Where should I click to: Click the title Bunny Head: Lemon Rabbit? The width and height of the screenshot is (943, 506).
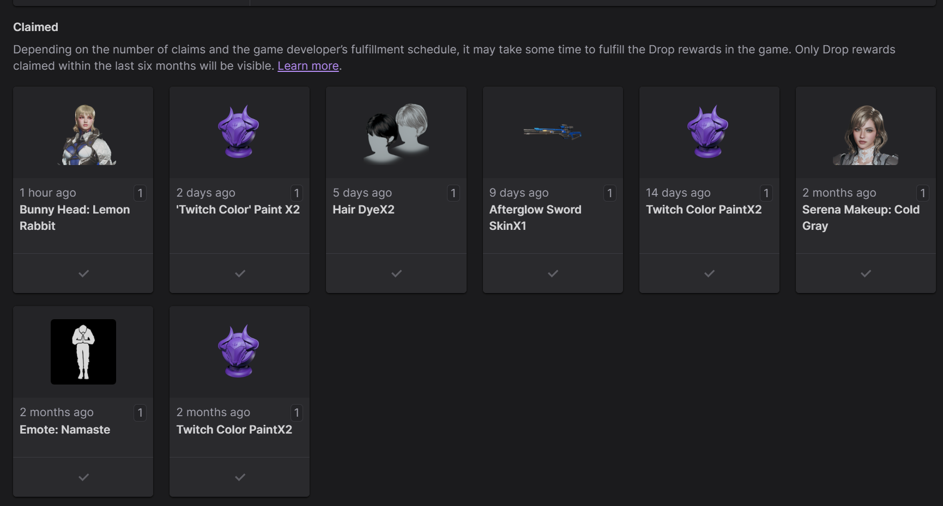pos(75,218)
